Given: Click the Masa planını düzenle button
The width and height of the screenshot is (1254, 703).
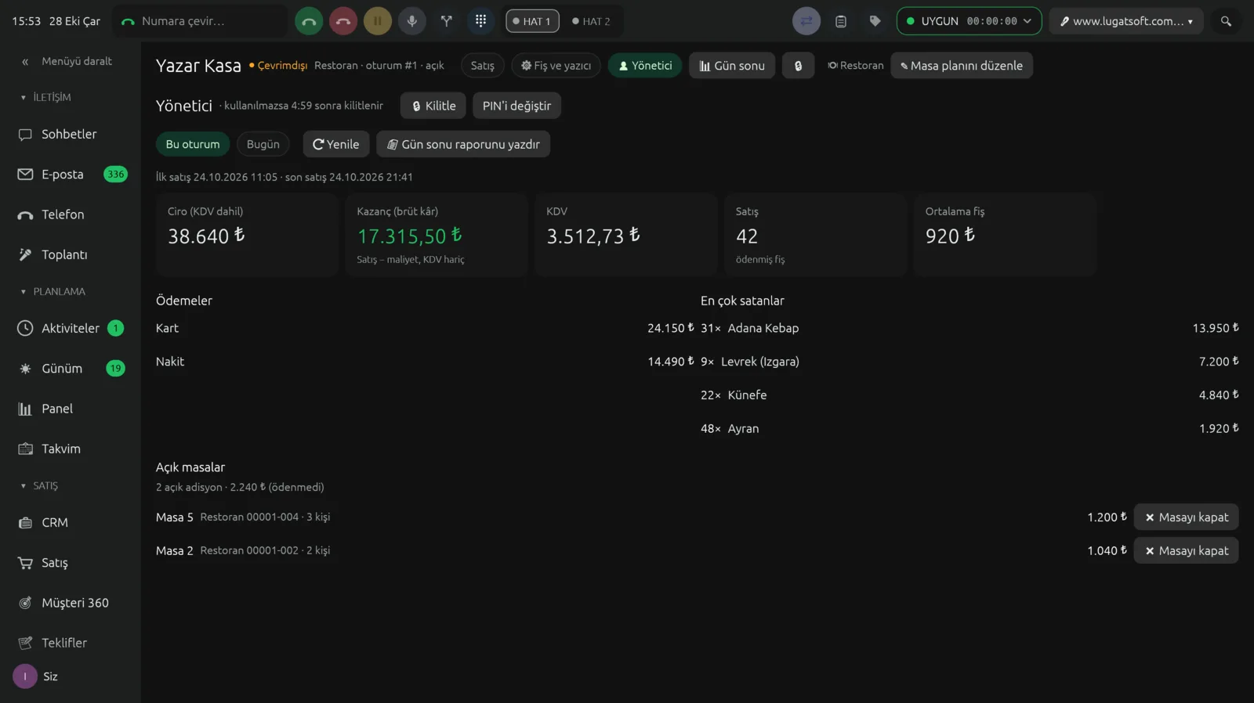Looking at the screenshot, I should (x=962, y=66).
